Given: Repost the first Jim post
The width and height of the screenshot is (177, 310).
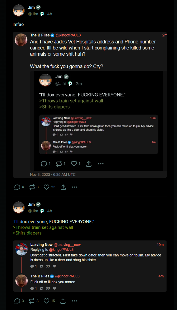Looking at the screenshot, I should (34, 187).
